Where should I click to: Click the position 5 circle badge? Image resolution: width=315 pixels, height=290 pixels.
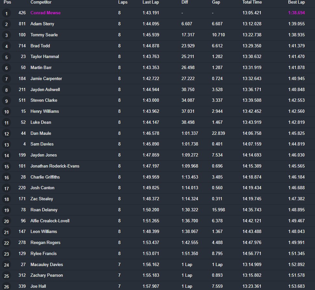click(x=6, y=57)
